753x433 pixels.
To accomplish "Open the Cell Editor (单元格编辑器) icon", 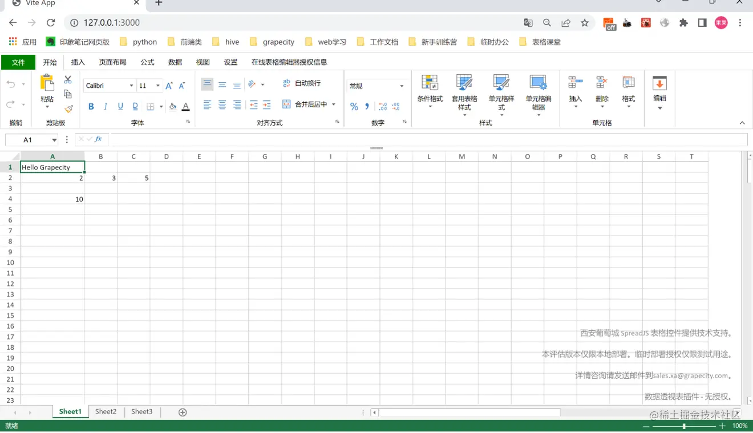I will coord(539,83).
